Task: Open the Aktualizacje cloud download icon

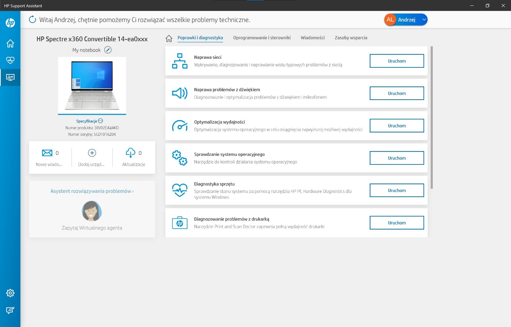Action: (131, 153)
